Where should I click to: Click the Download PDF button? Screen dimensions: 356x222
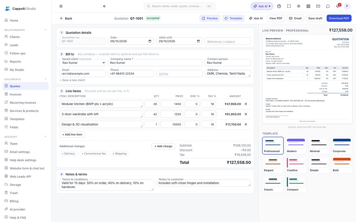(x=339, y=18)
